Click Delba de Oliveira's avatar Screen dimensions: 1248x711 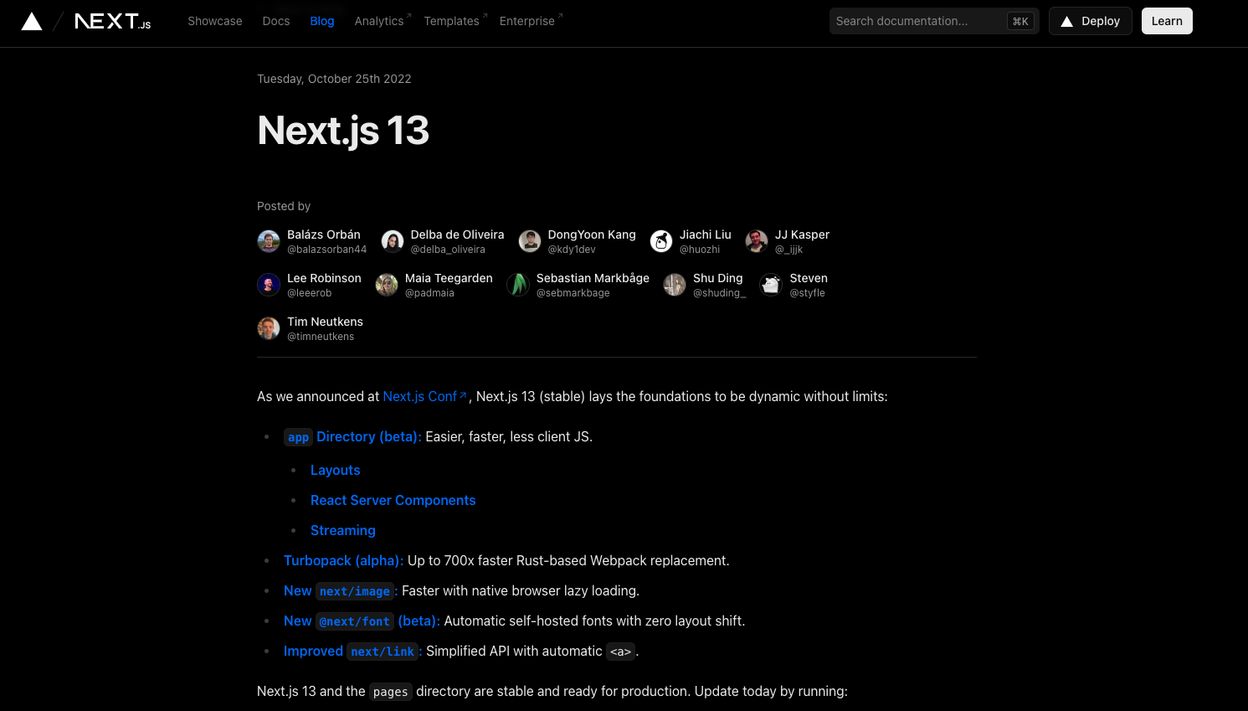[x=393, y=241]
